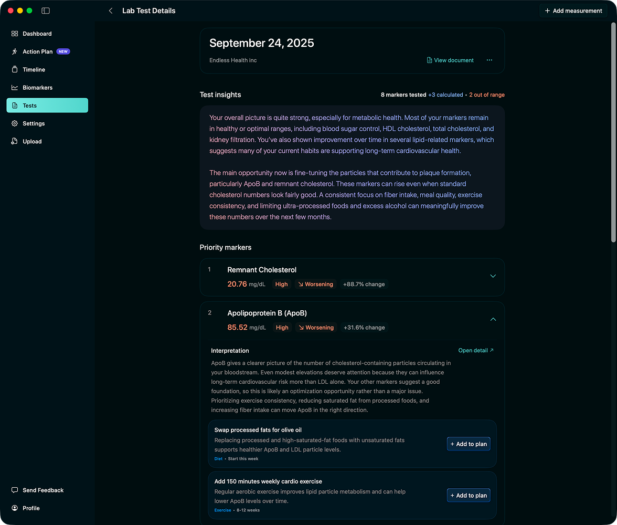This screenshot has height=525, width=617.
Task: Click the Add measurement button
Action: tap(573, 10)
